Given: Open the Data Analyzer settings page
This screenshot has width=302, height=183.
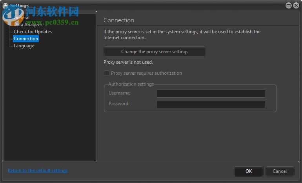Looking at the screenshot, I should [28, 25].
